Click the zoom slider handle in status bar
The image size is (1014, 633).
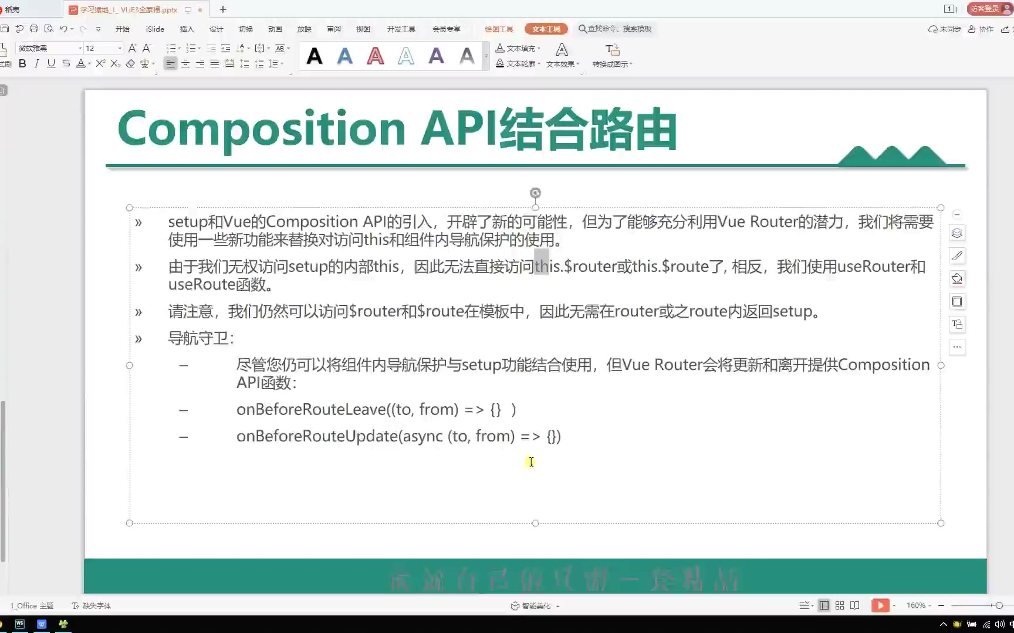click(x=999, y=605)
